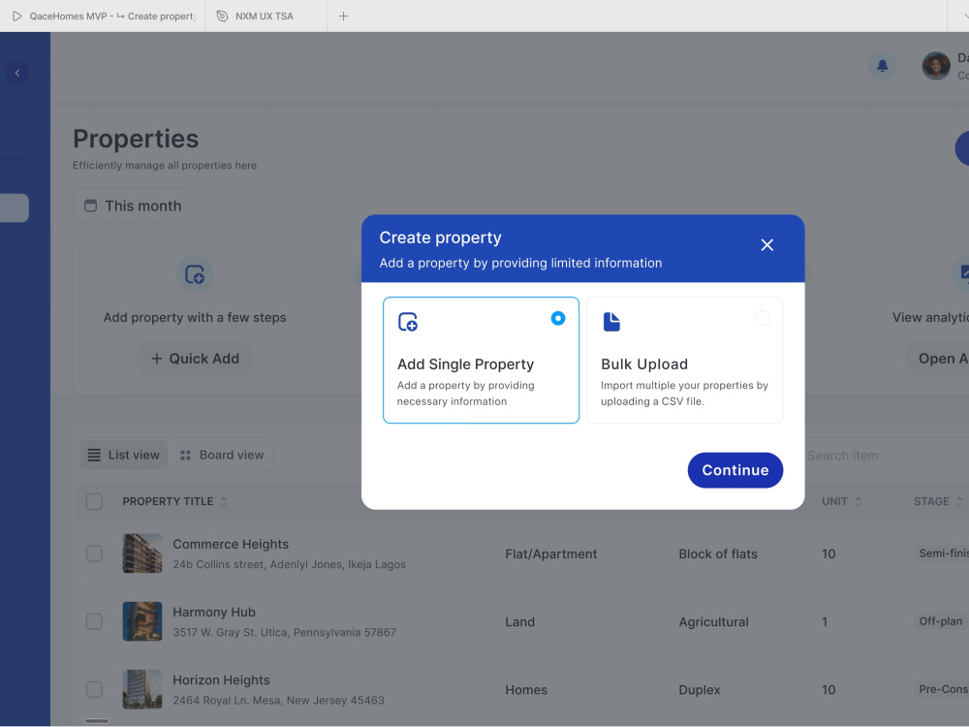The width and height of the screenshot is (969, 727).
Task: Click the Land type cell
Action: click(519, 622)
